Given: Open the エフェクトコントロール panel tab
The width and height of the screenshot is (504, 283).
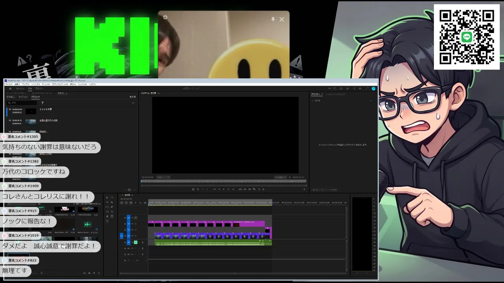Looking at the screenshot, I should tap(42, 93).
